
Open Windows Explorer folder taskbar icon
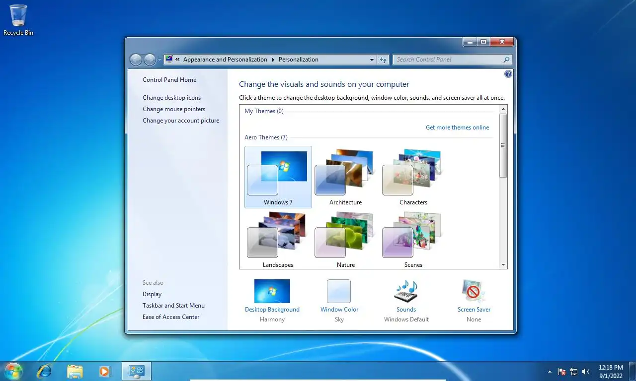pos(75,371)
